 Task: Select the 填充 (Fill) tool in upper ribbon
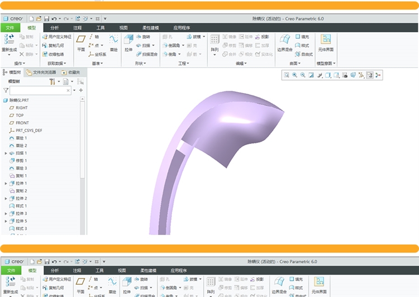(302, 37)
